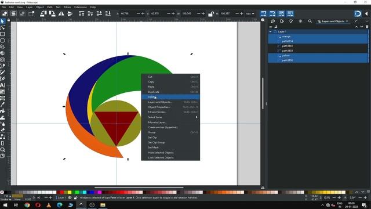
Task: Open canvas zoom-fit icon above scrollbar
Action: 263,20
